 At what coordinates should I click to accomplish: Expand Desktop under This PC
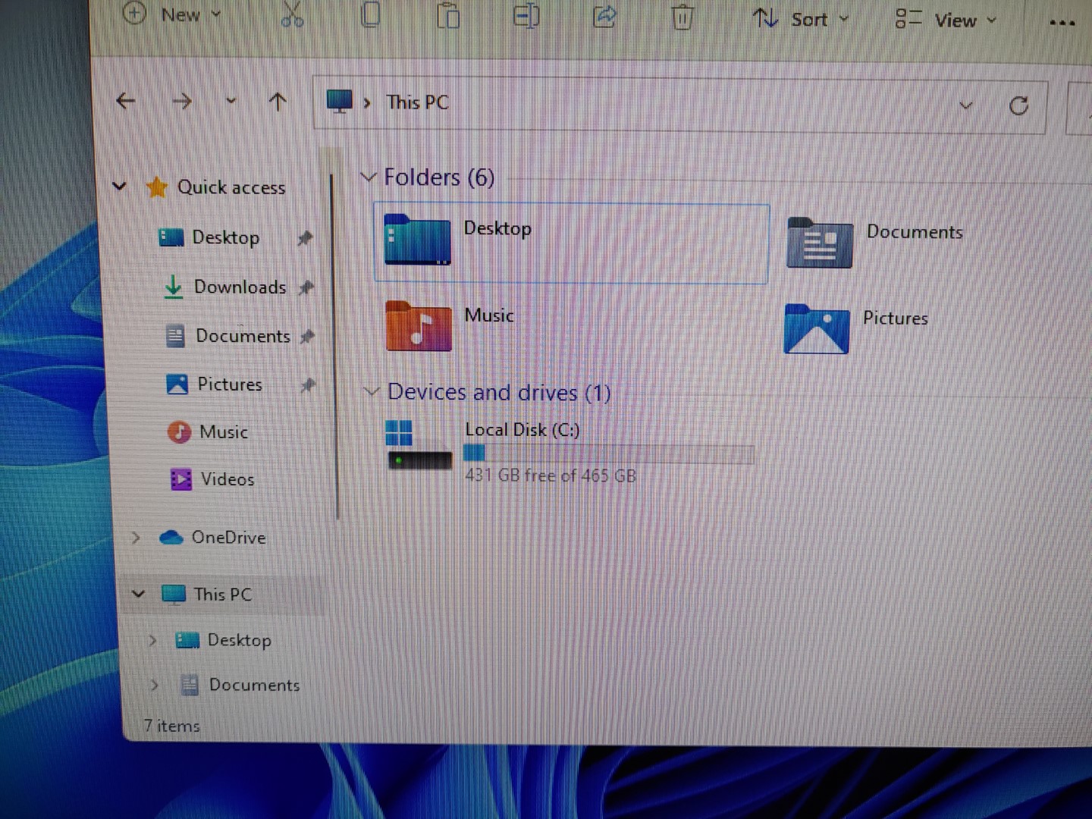(x=152, y=640)
